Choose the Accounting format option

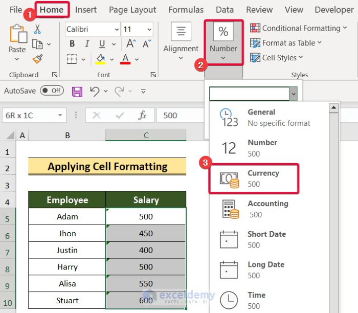pyautogui.click(x=270, y=209)
